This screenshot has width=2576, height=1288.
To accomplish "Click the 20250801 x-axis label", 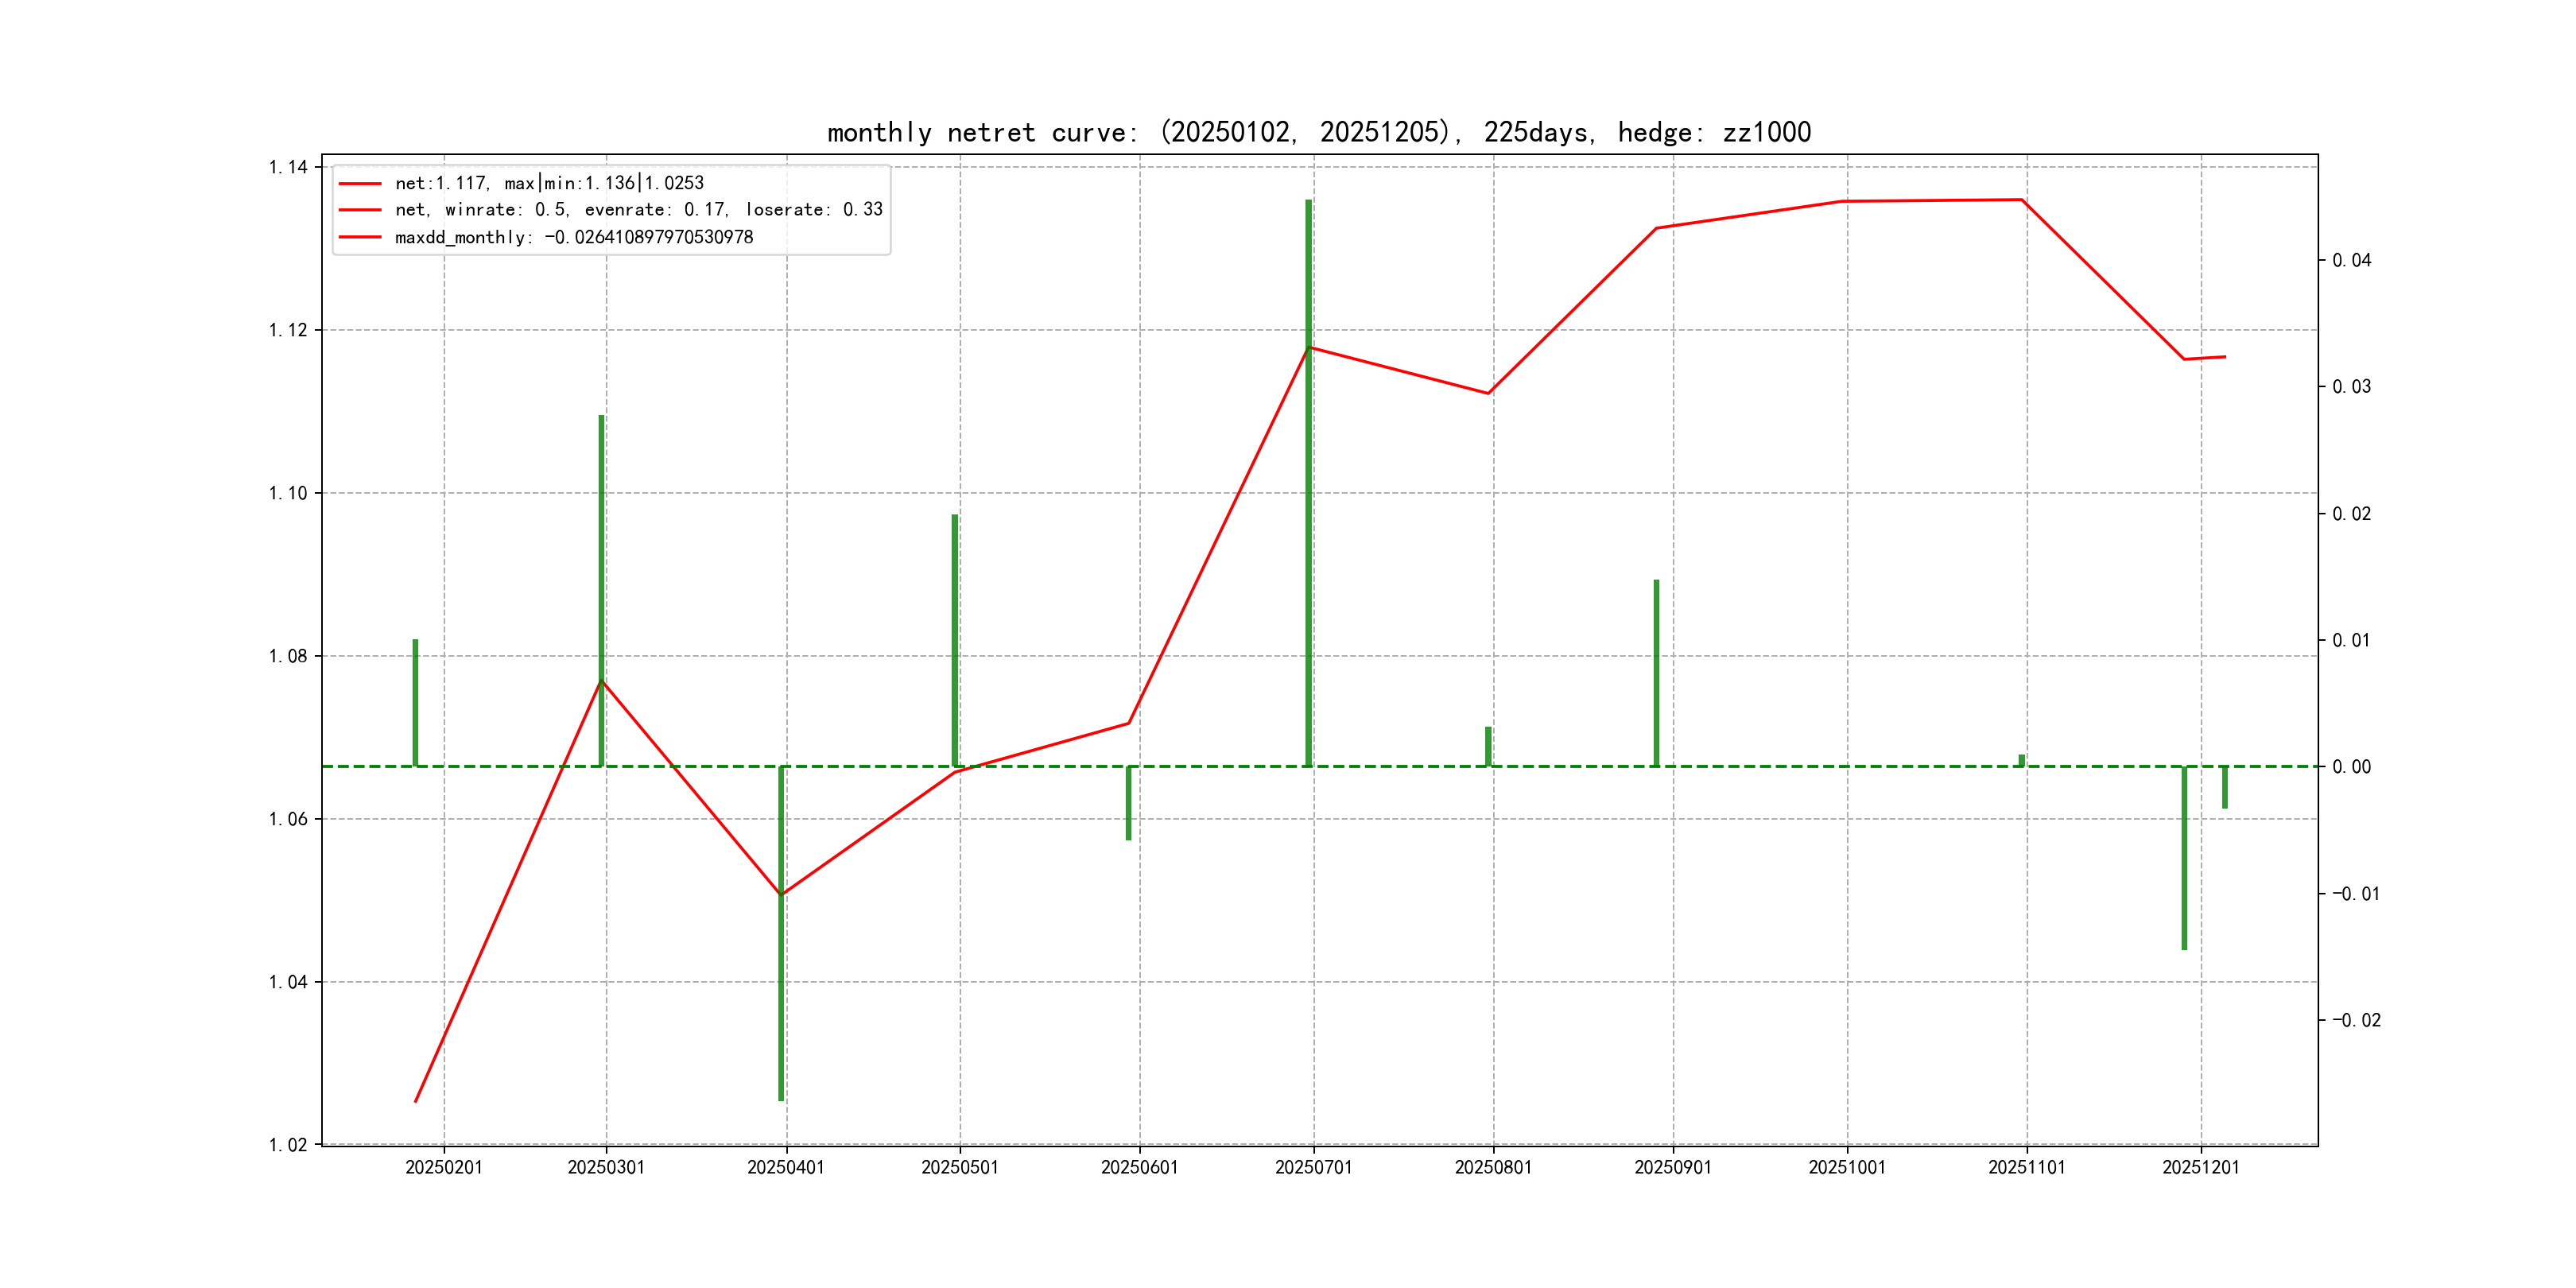I will (x=1492, y=1168).
